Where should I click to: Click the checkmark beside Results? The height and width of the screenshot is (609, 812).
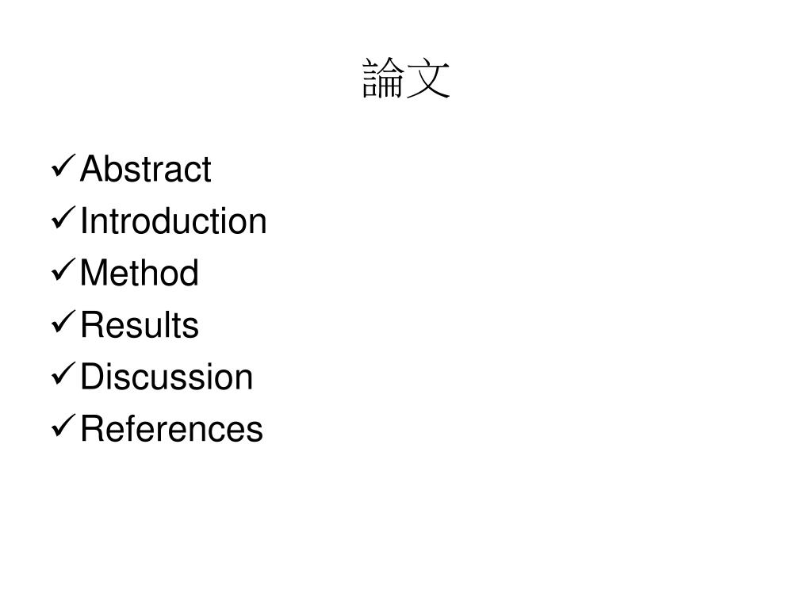(x=63, y=322)
